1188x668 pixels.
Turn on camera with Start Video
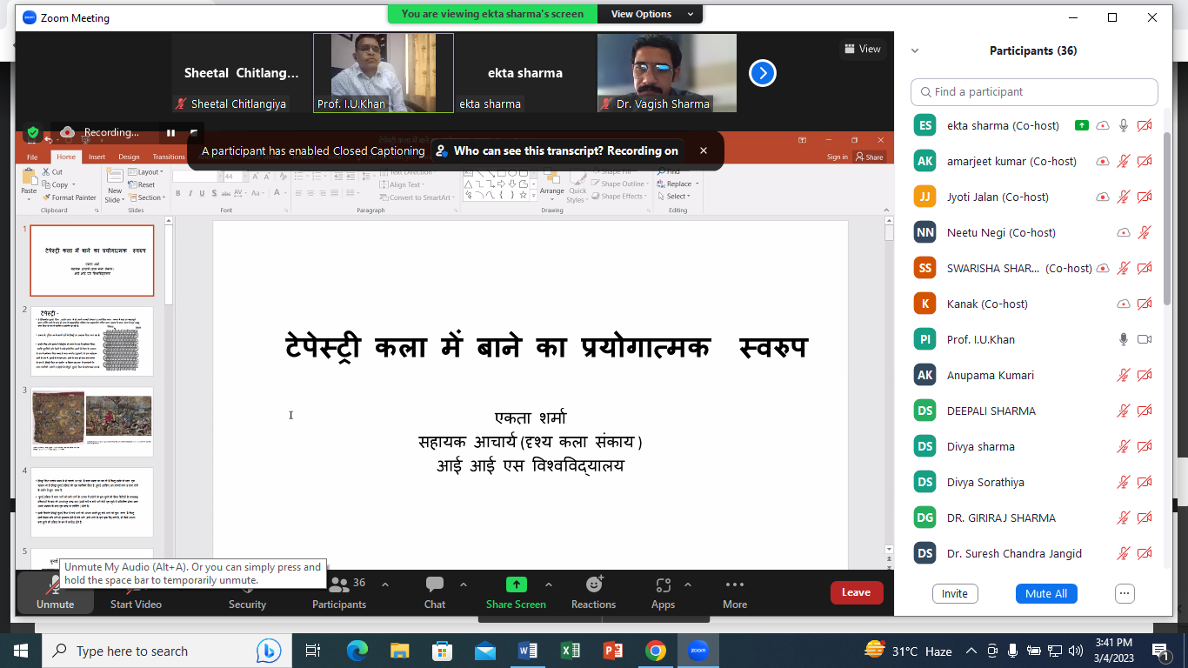point(136,591)
